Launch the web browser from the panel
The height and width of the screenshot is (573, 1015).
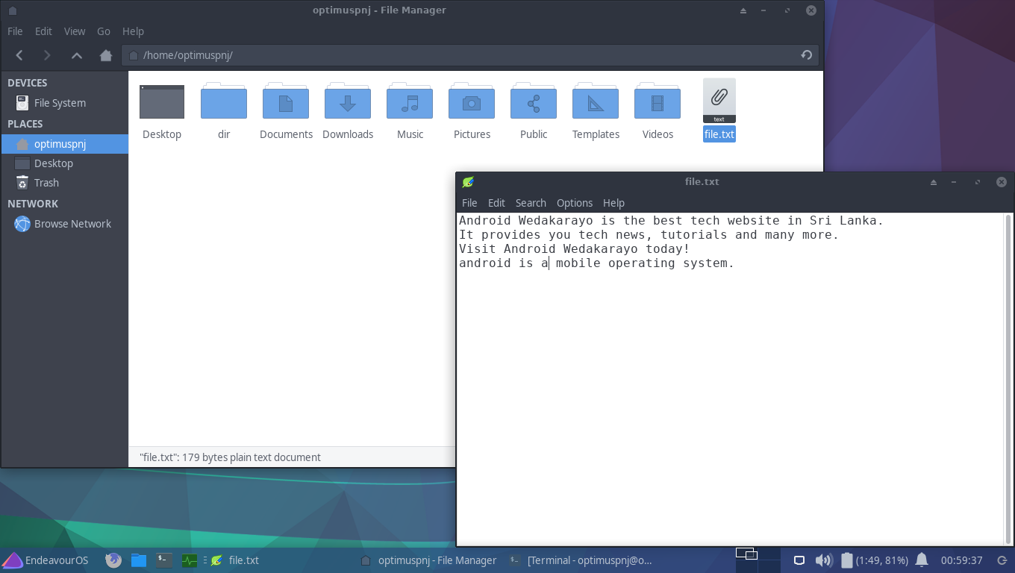coord(113,560)
